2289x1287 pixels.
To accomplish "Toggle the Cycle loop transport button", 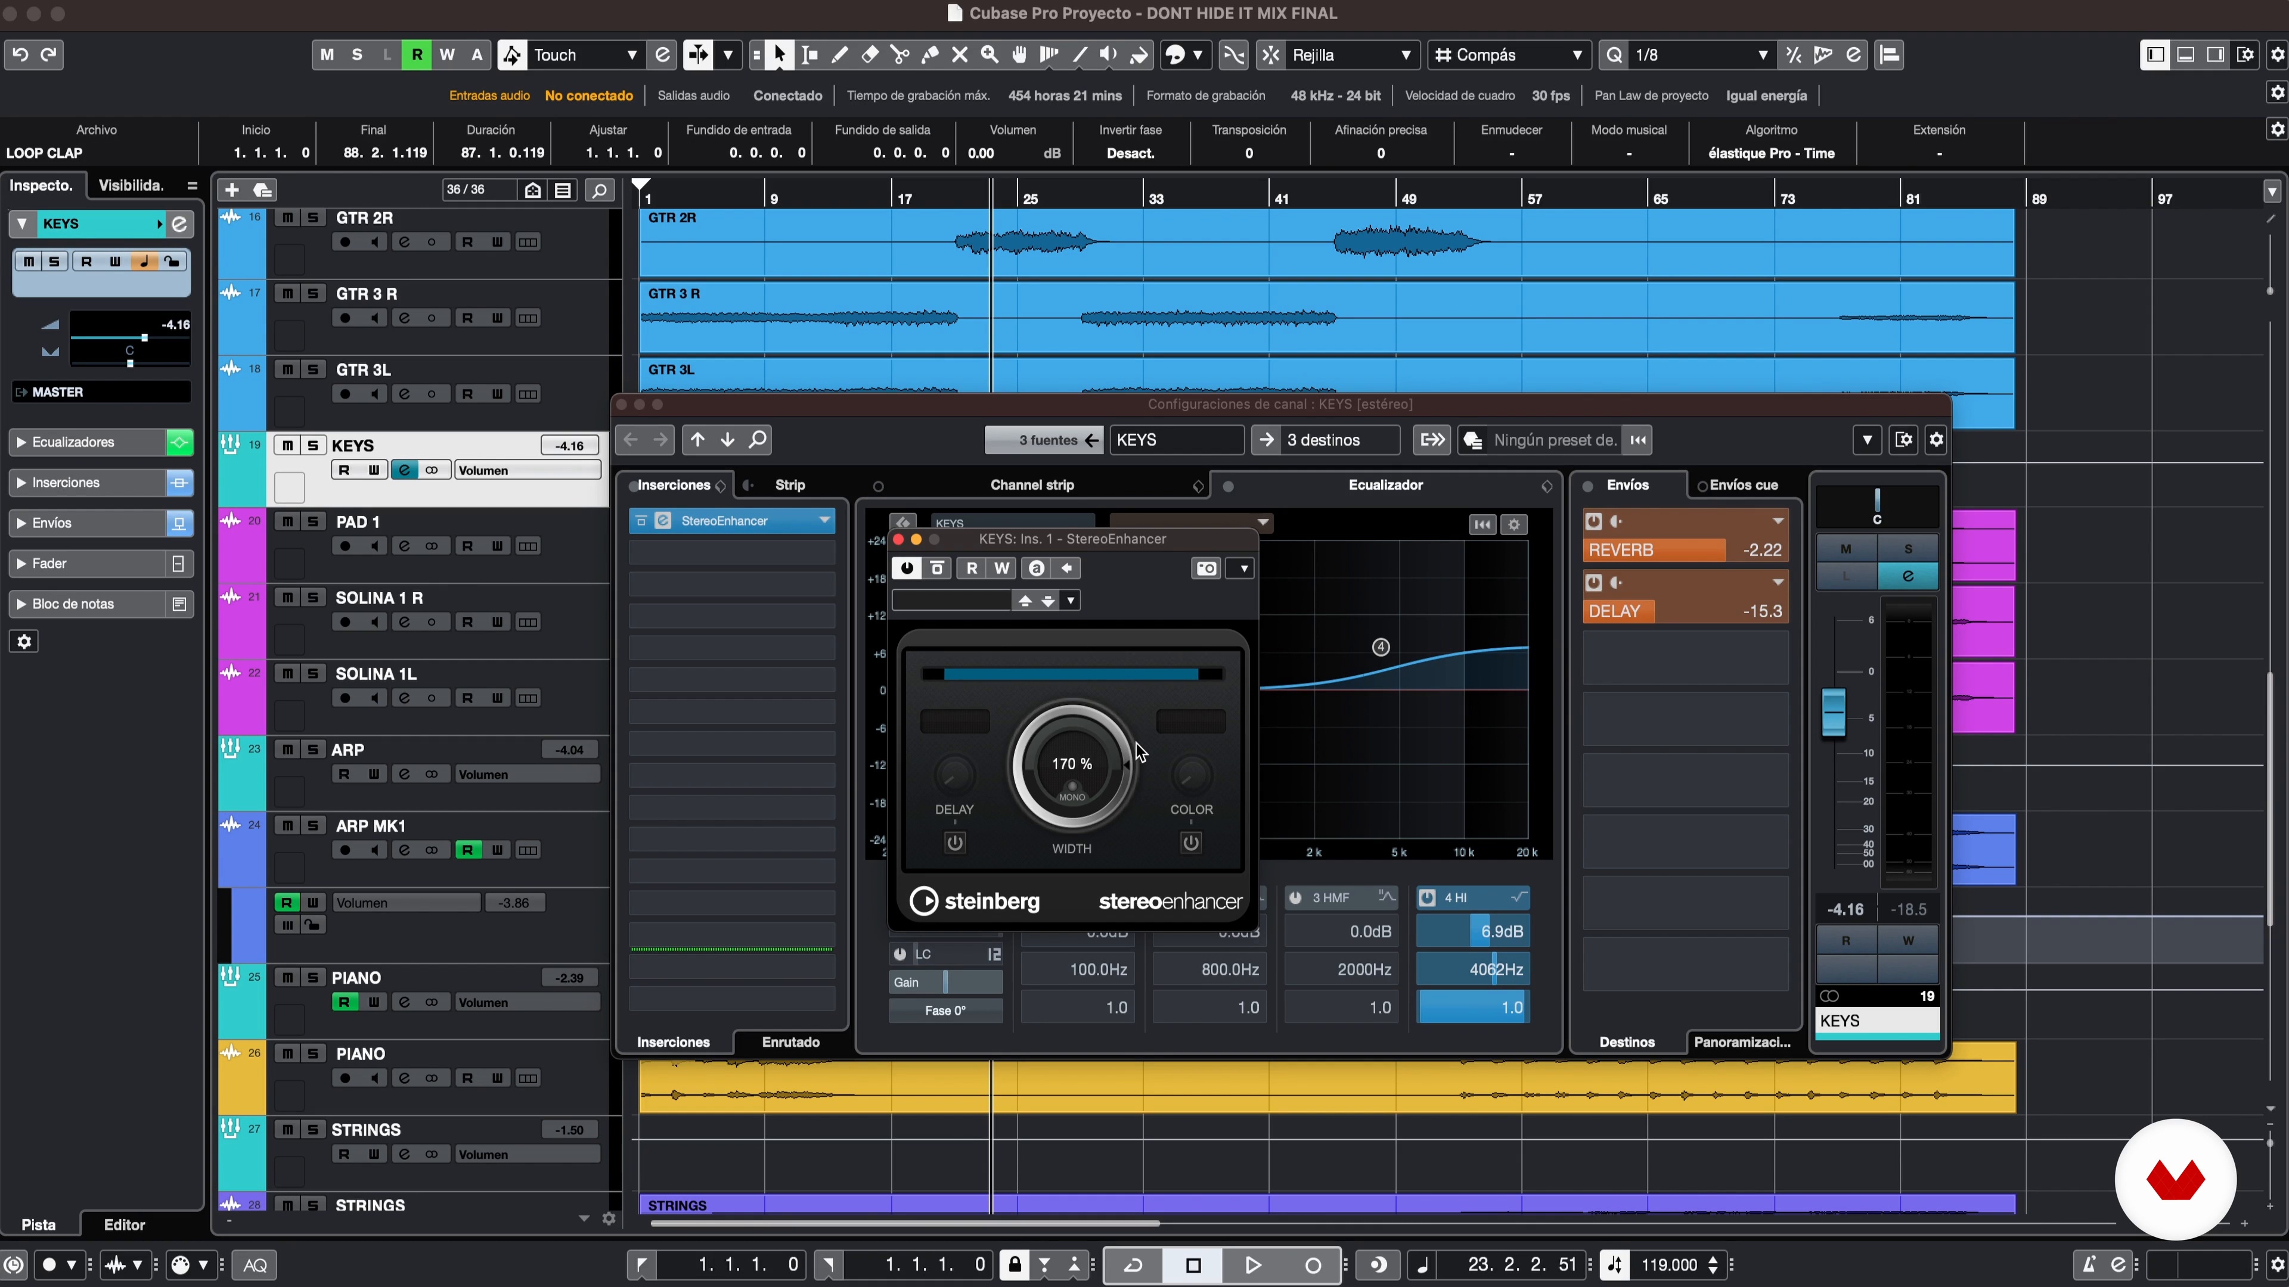I will tap(1134, 1265).
